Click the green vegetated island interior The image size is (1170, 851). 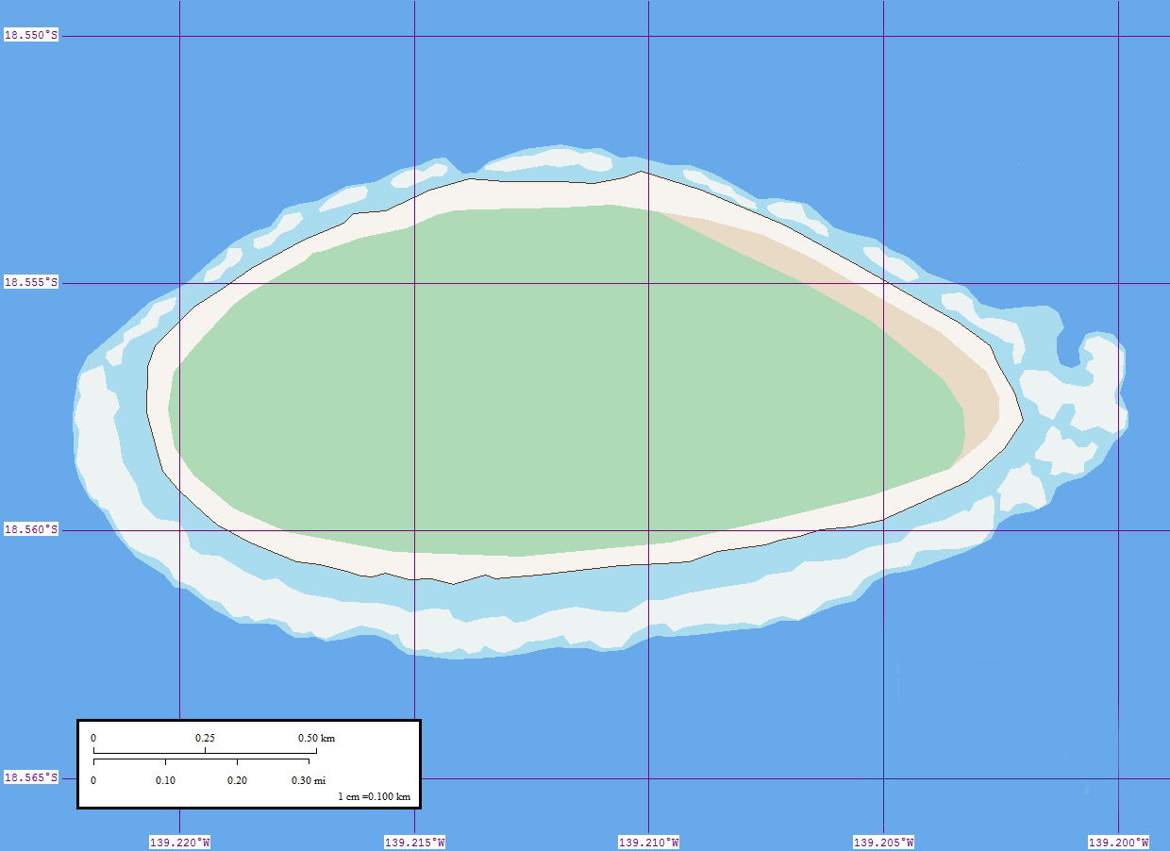point(528,377)
